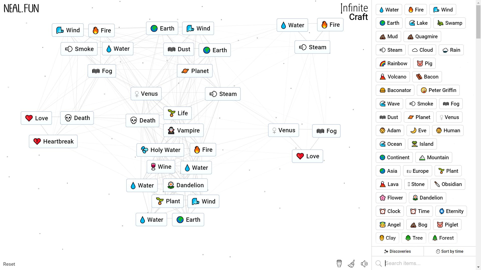Click Reset button bottom left
This screenshot has height=270, width=481.
[9, 264]
